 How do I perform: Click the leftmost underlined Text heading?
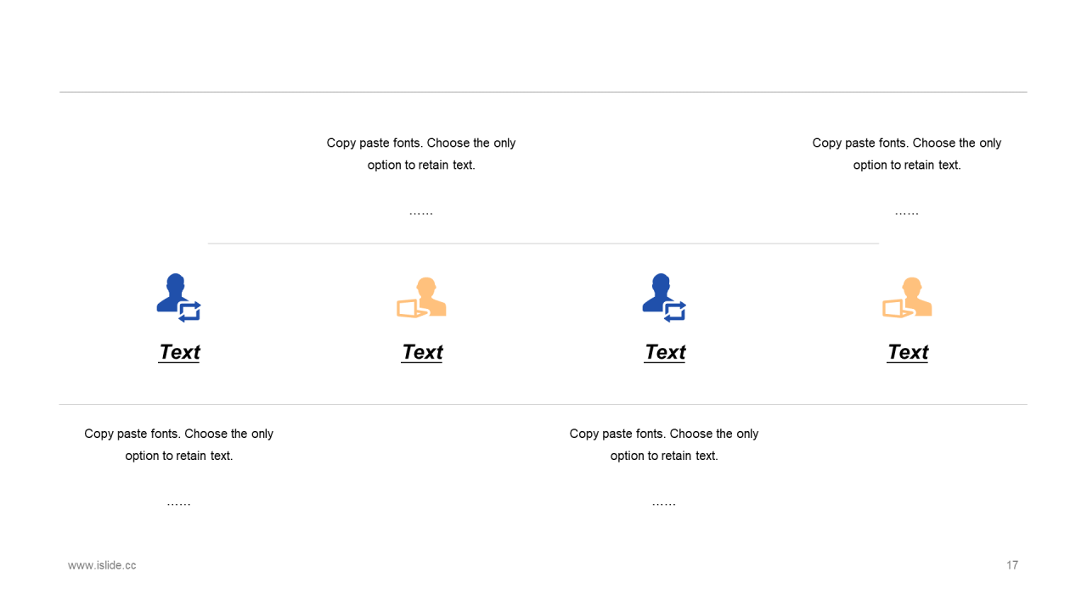click(x=179, y=352)
